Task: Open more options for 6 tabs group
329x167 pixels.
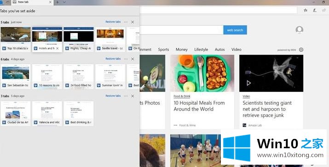Action: [x=126, y=59]
